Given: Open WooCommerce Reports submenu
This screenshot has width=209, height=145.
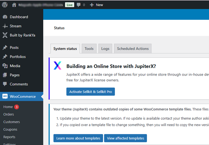Looking at the screenshot, I should [9, 137].
